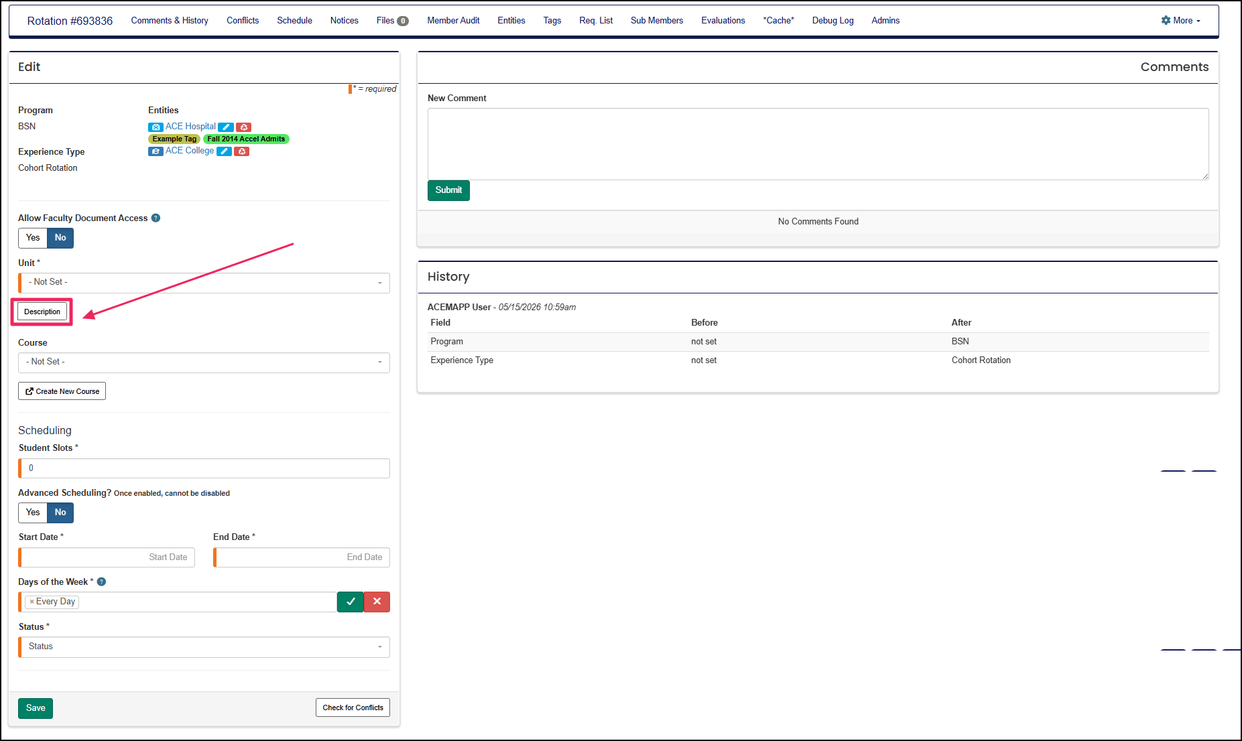Save the rotation edits
1242x741 pixels.
pyautogui.click(x=36, y=708)
